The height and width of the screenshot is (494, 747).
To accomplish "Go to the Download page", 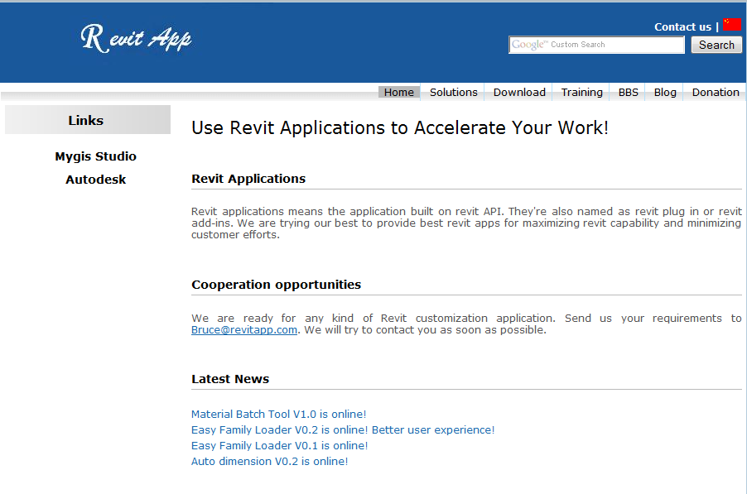I will point(519,92).
